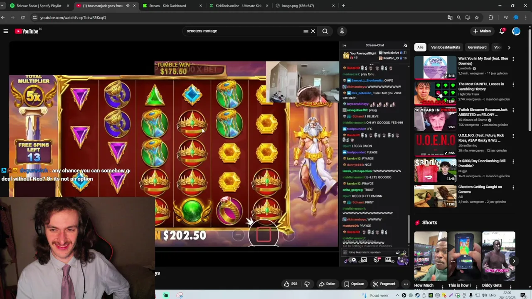Open the on-screen keyboard icon in search box
Viewport: 532px width, 299px height.
306,31
